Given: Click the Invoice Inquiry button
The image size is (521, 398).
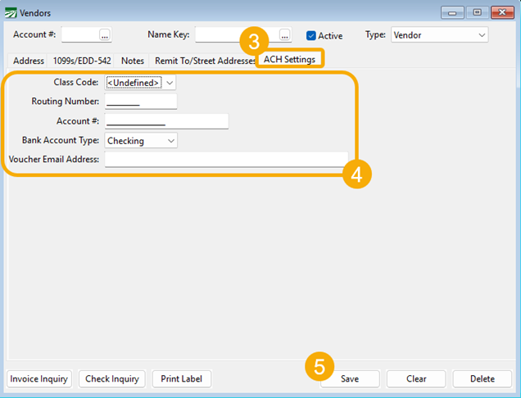Looking at the screenshot, I should (39, 378).
